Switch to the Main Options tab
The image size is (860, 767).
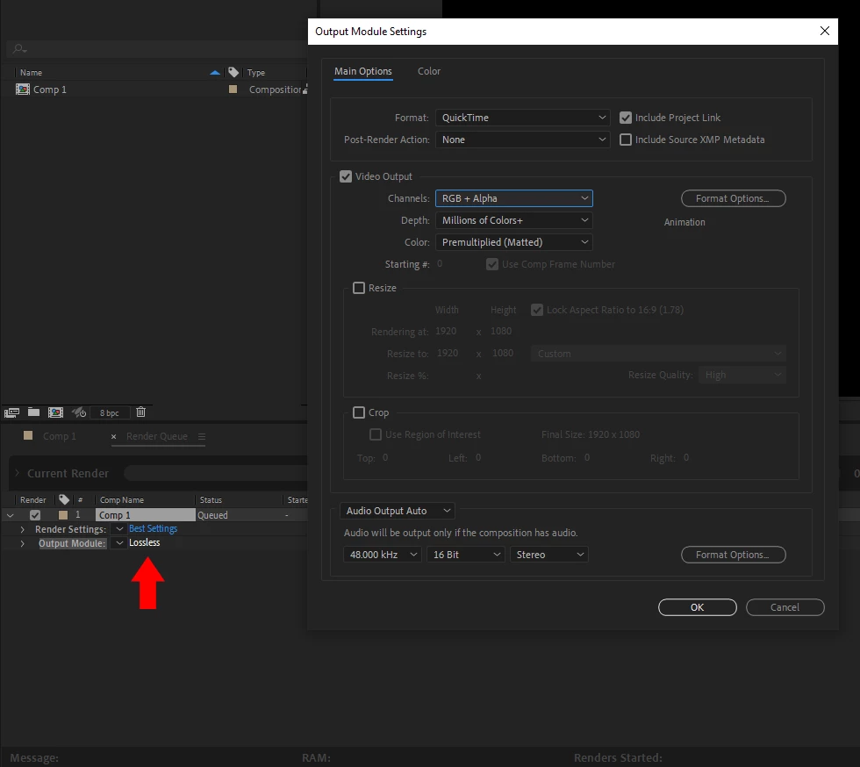363,71
